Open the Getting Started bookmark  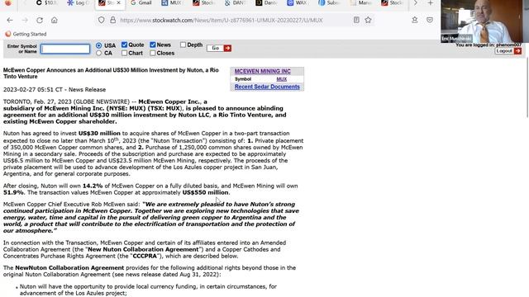26,34
